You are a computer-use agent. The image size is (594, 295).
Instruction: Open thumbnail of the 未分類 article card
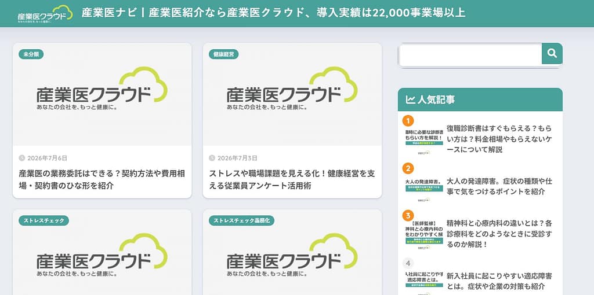point(102,94)
